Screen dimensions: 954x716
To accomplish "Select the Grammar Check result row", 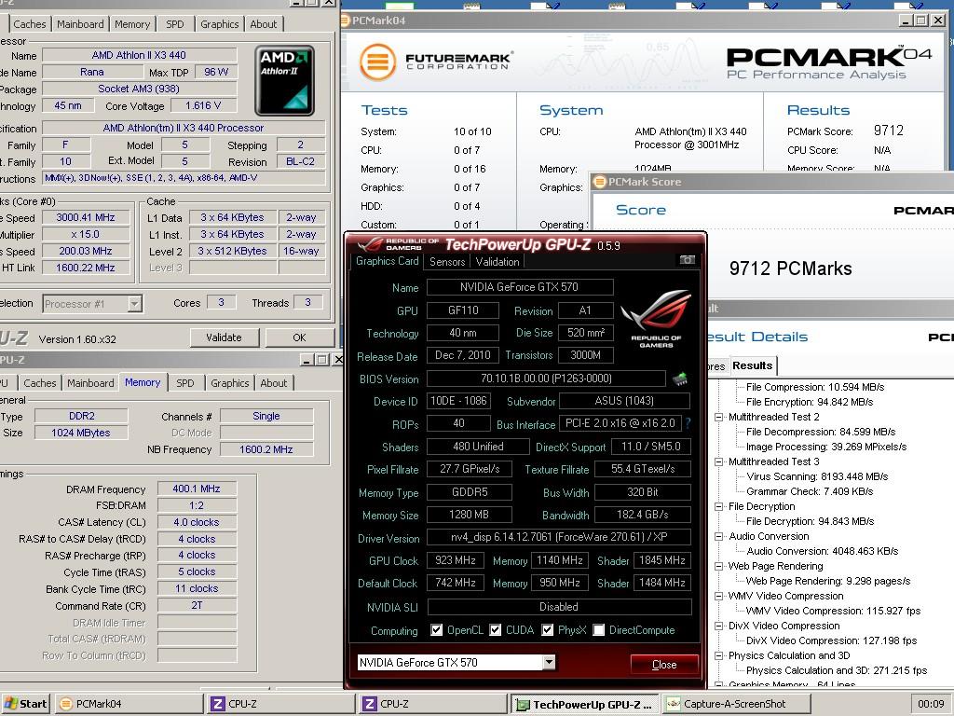I will pos(810,491).
